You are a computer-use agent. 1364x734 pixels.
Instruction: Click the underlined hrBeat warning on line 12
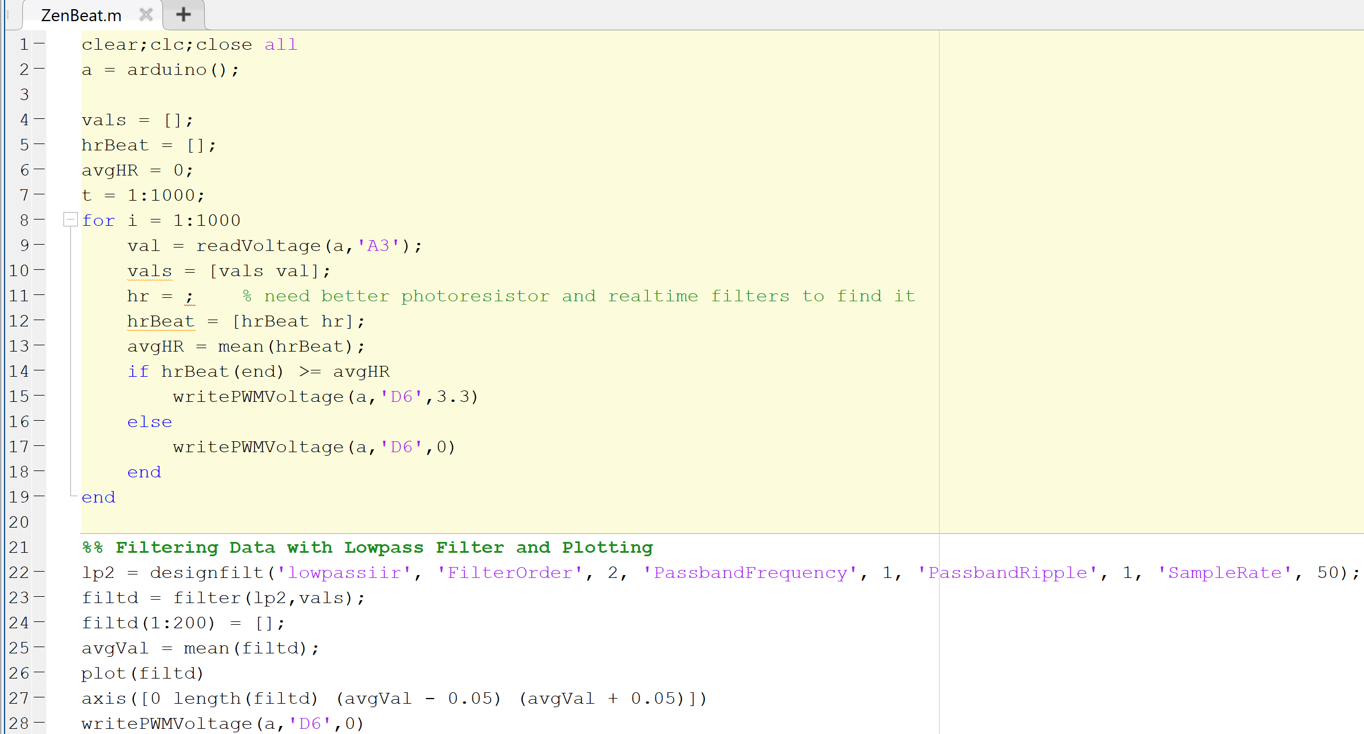click(x=161, y=322)
